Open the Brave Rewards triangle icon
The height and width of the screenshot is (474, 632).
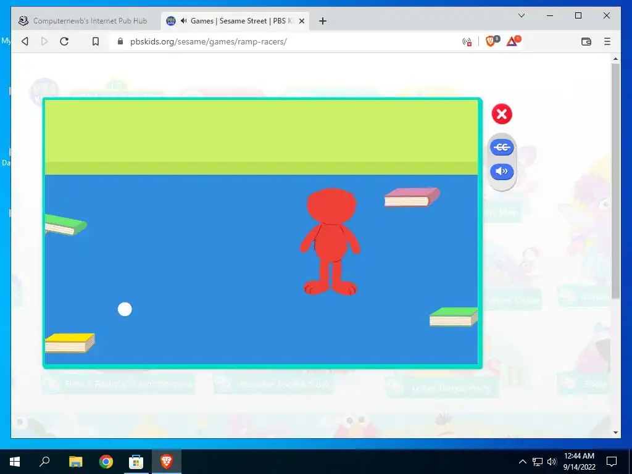(513, 41)
